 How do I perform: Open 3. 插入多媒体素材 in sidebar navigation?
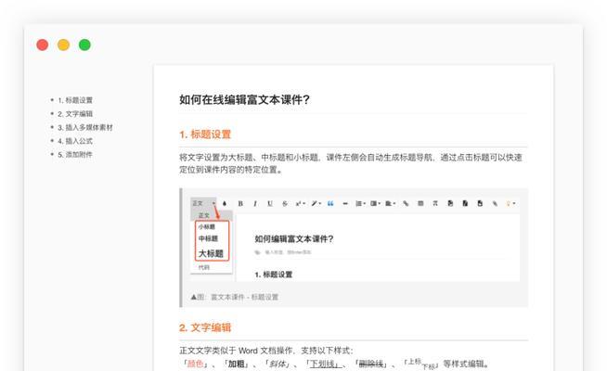[85, 127]
